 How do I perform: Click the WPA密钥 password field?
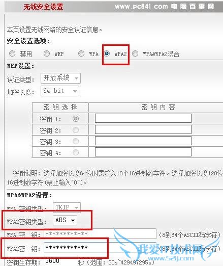(100, 234)
